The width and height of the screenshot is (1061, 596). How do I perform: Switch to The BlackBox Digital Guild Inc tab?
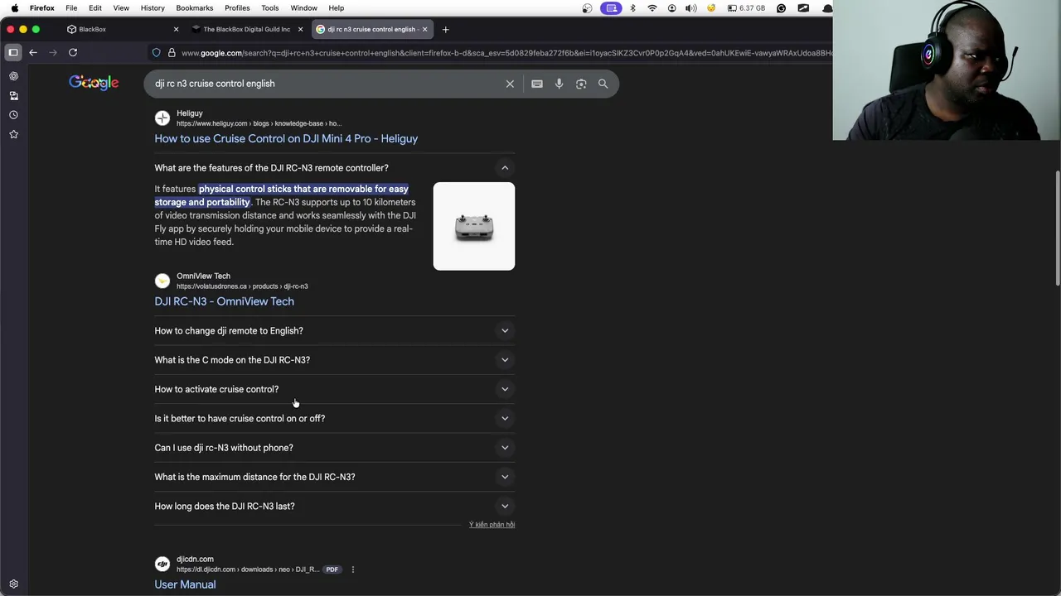point(246,29)
